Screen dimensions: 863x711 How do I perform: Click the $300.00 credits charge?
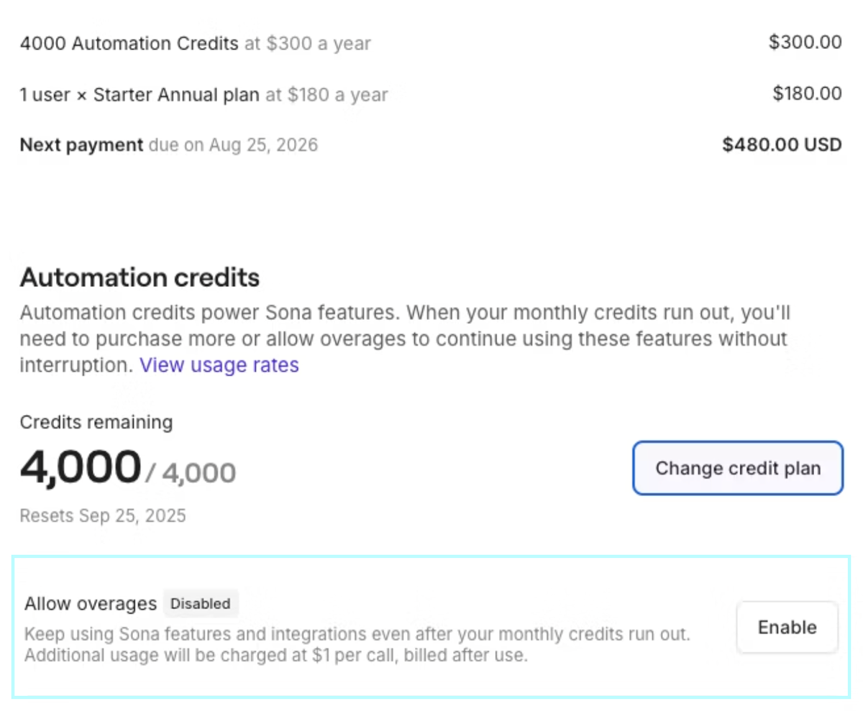click(805, 42)
